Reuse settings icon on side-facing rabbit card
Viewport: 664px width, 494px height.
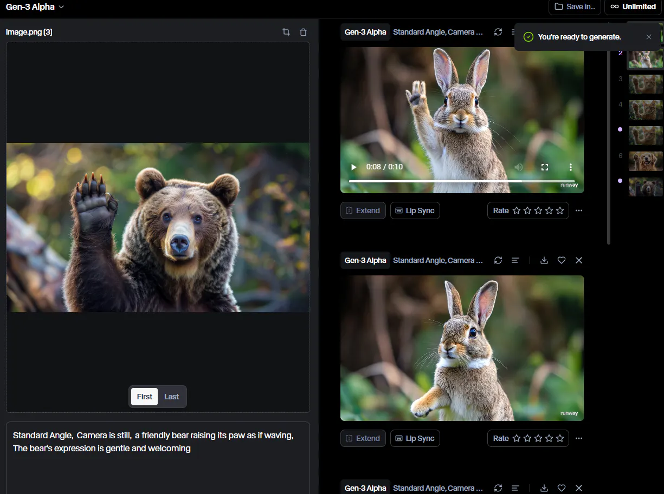[x=498, y=260]
